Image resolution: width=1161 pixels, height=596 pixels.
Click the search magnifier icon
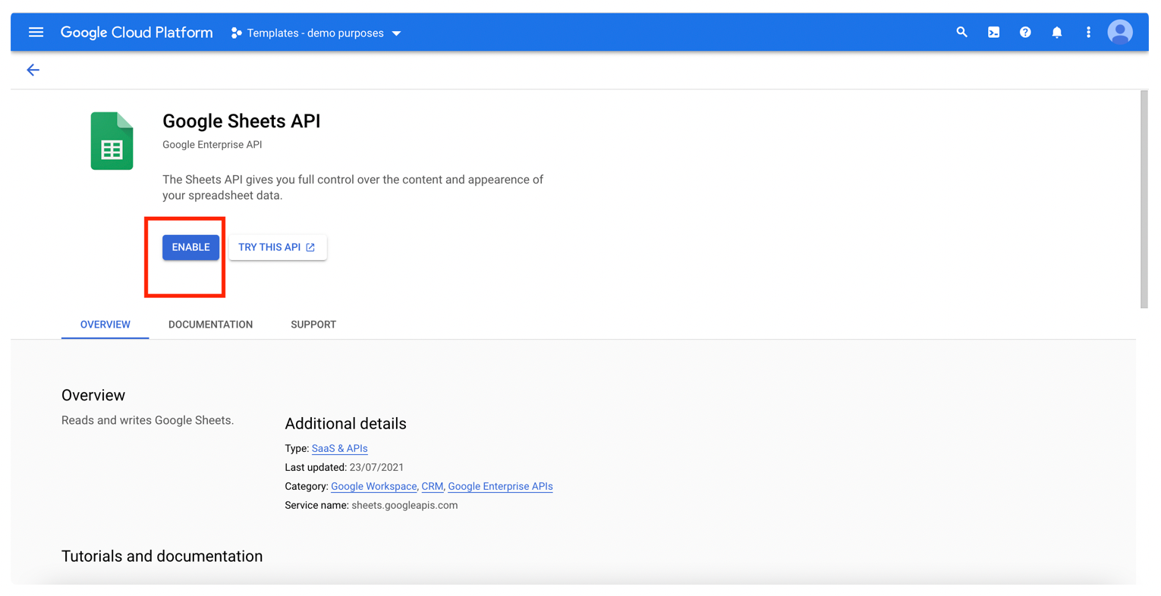click(x=961, y=33)
